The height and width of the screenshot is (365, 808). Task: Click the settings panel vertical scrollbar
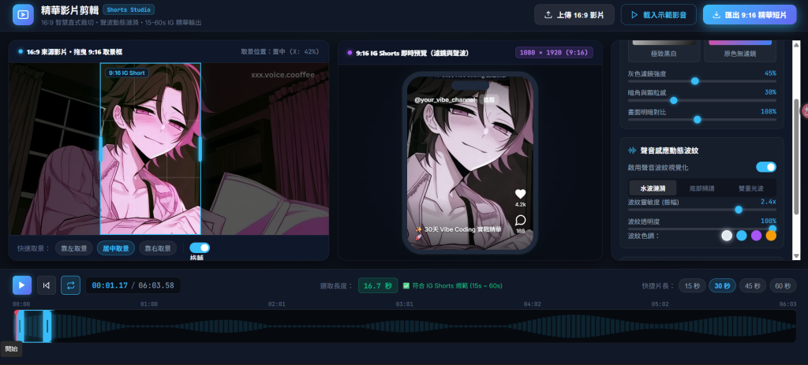tap(797, 157)
